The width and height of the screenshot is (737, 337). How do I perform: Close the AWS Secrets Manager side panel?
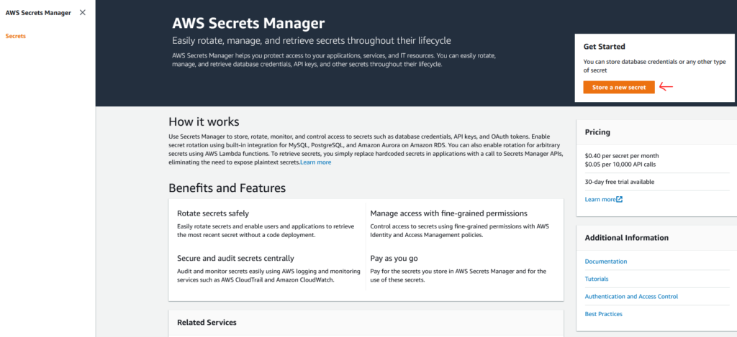[x=83, y=13]
